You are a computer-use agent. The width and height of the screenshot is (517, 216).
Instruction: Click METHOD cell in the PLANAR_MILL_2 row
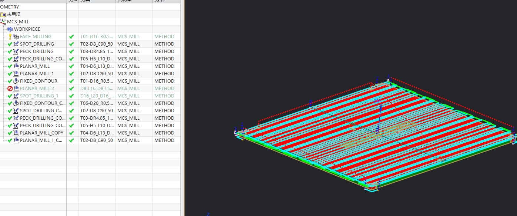[164, 89]
